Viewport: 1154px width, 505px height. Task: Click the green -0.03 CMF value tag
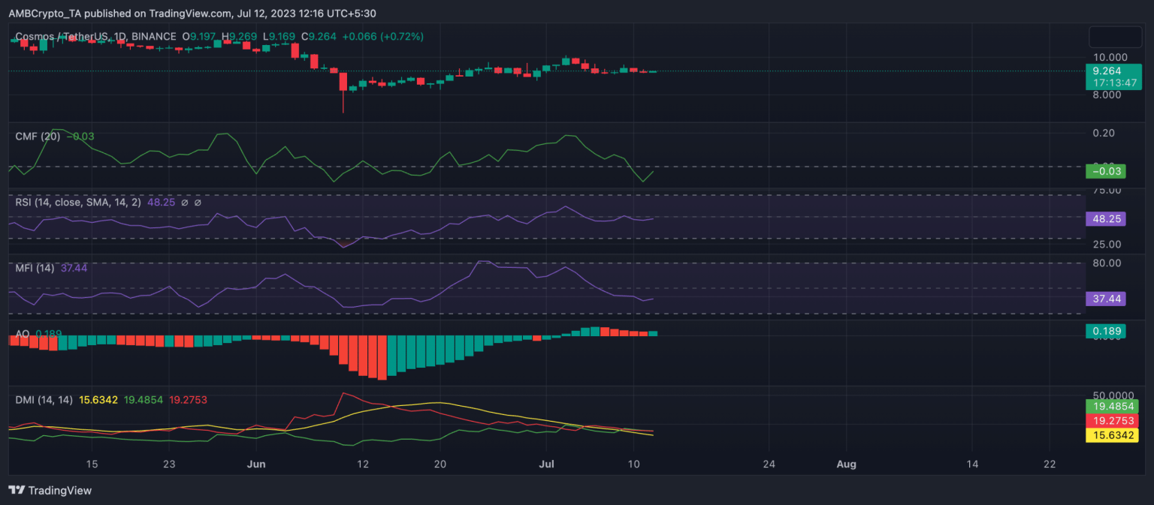(x=1105, y=172)
